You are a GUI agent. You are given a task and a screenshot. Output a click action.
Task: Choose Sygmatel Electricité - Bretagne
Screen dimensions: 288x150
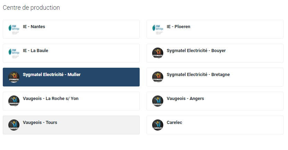pyautogui.click(x=198, y=75)
